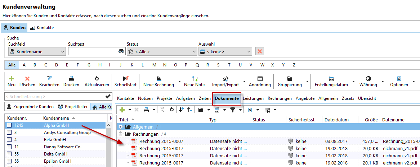This screenshot has width=420, height=167.
Task: Click the red Löschen icon
Action: 27,79
